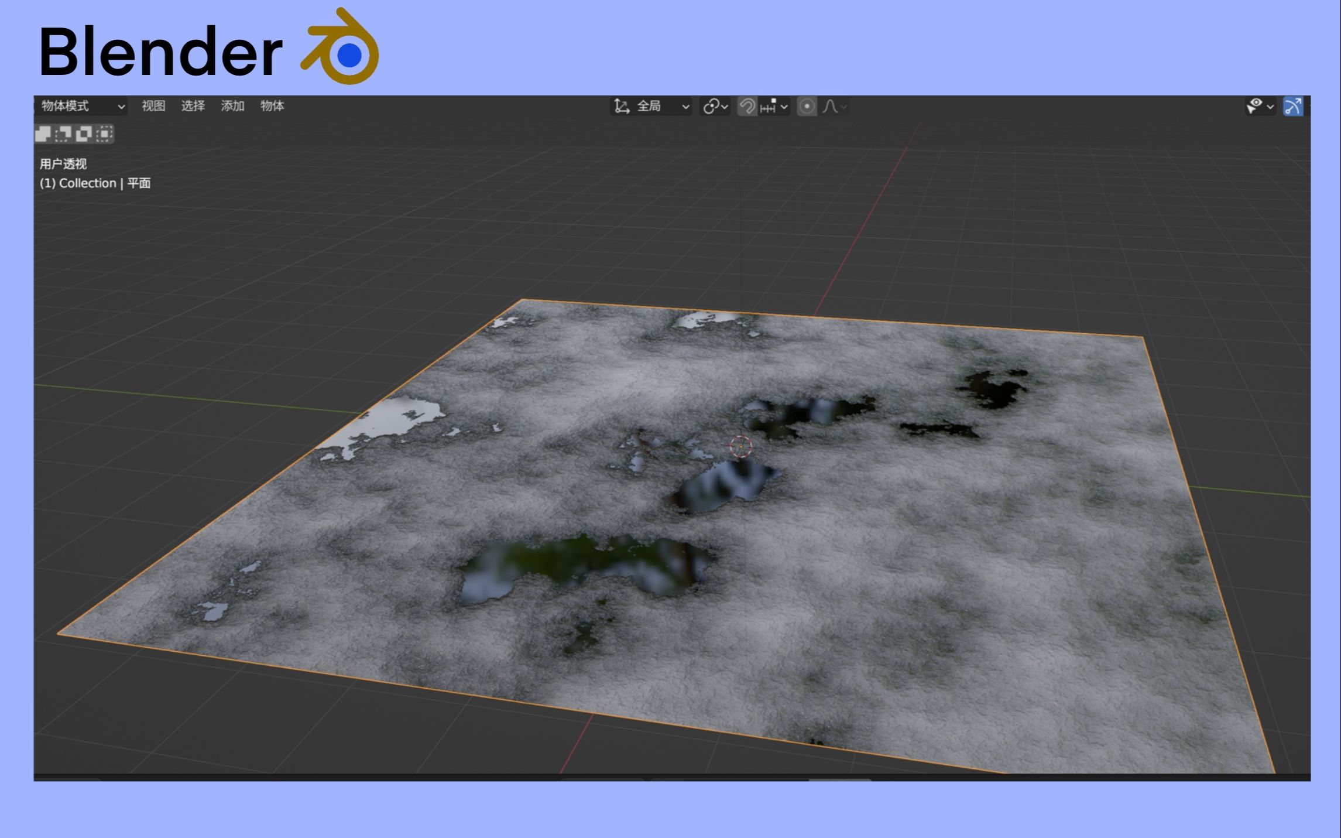Toggle the magnet snap button

coord(746,106)
